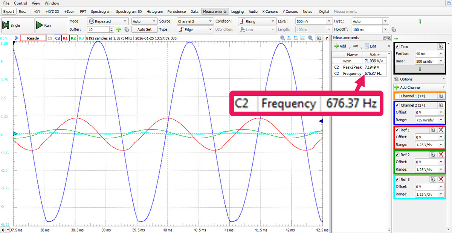Open the HoldOff settings gear icon
This screenshot has width=452, height=233.
394,29
